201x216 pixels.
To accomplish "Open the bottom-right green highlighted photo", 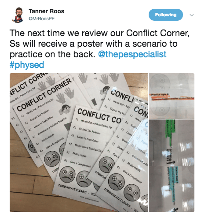I will (x=172, y=166).
